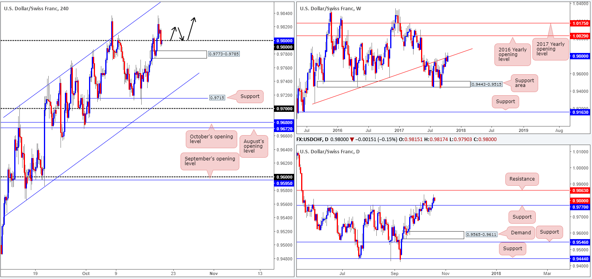The image size is (592, 279).
Task: Click the September's opening level callout
Action: (210, 162)
